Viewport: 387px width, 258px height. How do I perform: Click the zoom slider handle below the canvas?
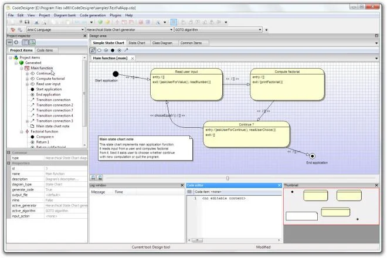[x=228, y=178]
